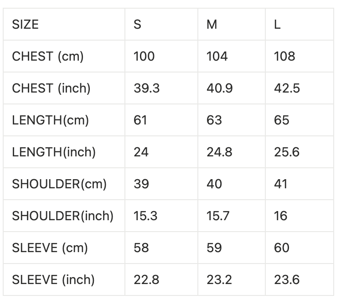The image size is (341, 300).
Task: Select the M size column header
Action: (212, 24)
